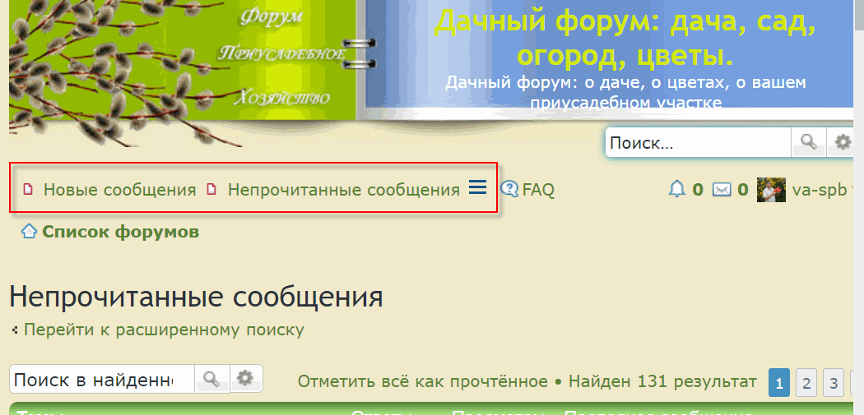This screenshot has width=864, height=415.
Task: Select Непрочитанные сообщения in the navigation bar
Action: pyautogui.click(x=343, y=190)
